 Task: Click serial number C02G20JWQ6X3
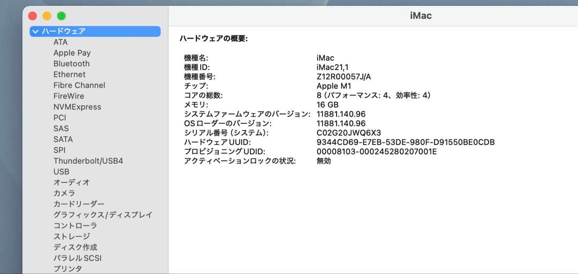[349, 133]
